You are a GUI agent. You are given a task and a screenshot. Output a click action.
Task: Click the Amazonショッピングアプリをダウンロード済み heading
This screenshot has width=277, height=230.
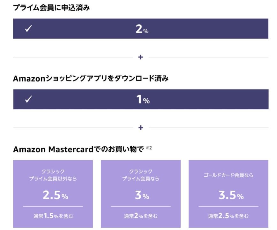91,78
